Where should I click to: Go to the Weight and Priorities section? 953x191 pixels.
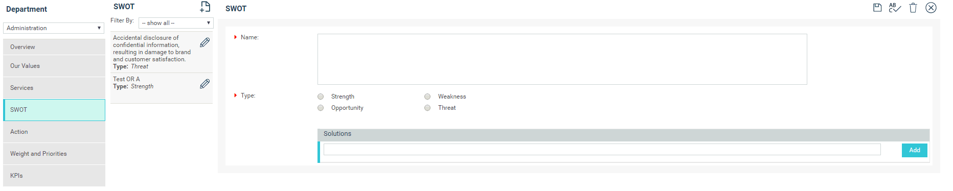54,154
